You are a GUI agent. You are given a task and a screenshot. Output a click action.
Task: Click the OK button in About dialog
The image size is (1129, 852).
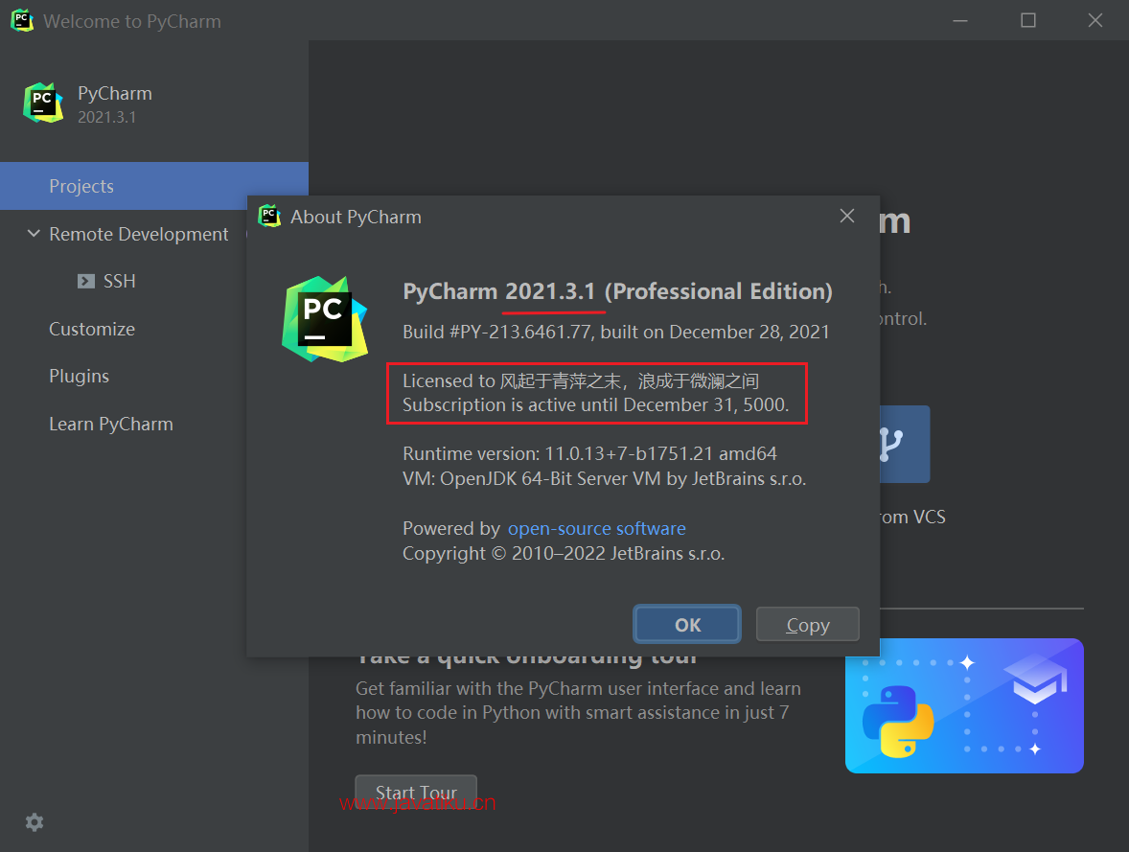pyautogui.click(x=687, y=624)
